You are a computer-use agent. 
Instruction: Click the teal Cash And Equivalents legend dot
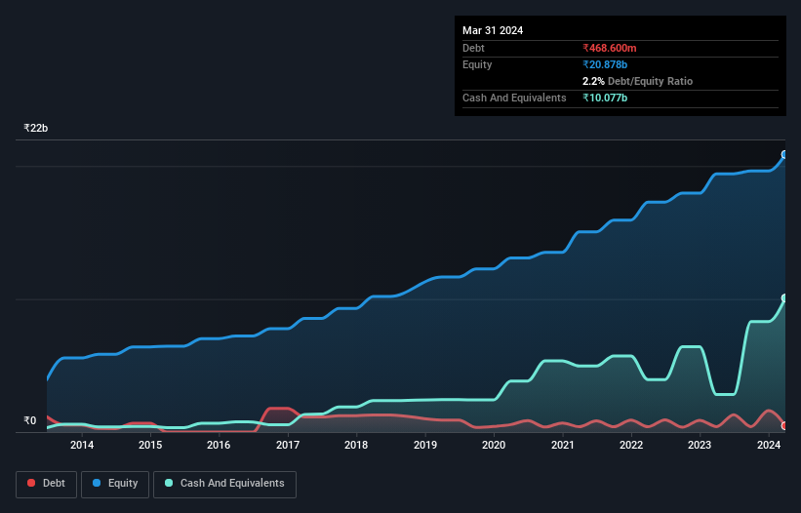coord(169,483)
